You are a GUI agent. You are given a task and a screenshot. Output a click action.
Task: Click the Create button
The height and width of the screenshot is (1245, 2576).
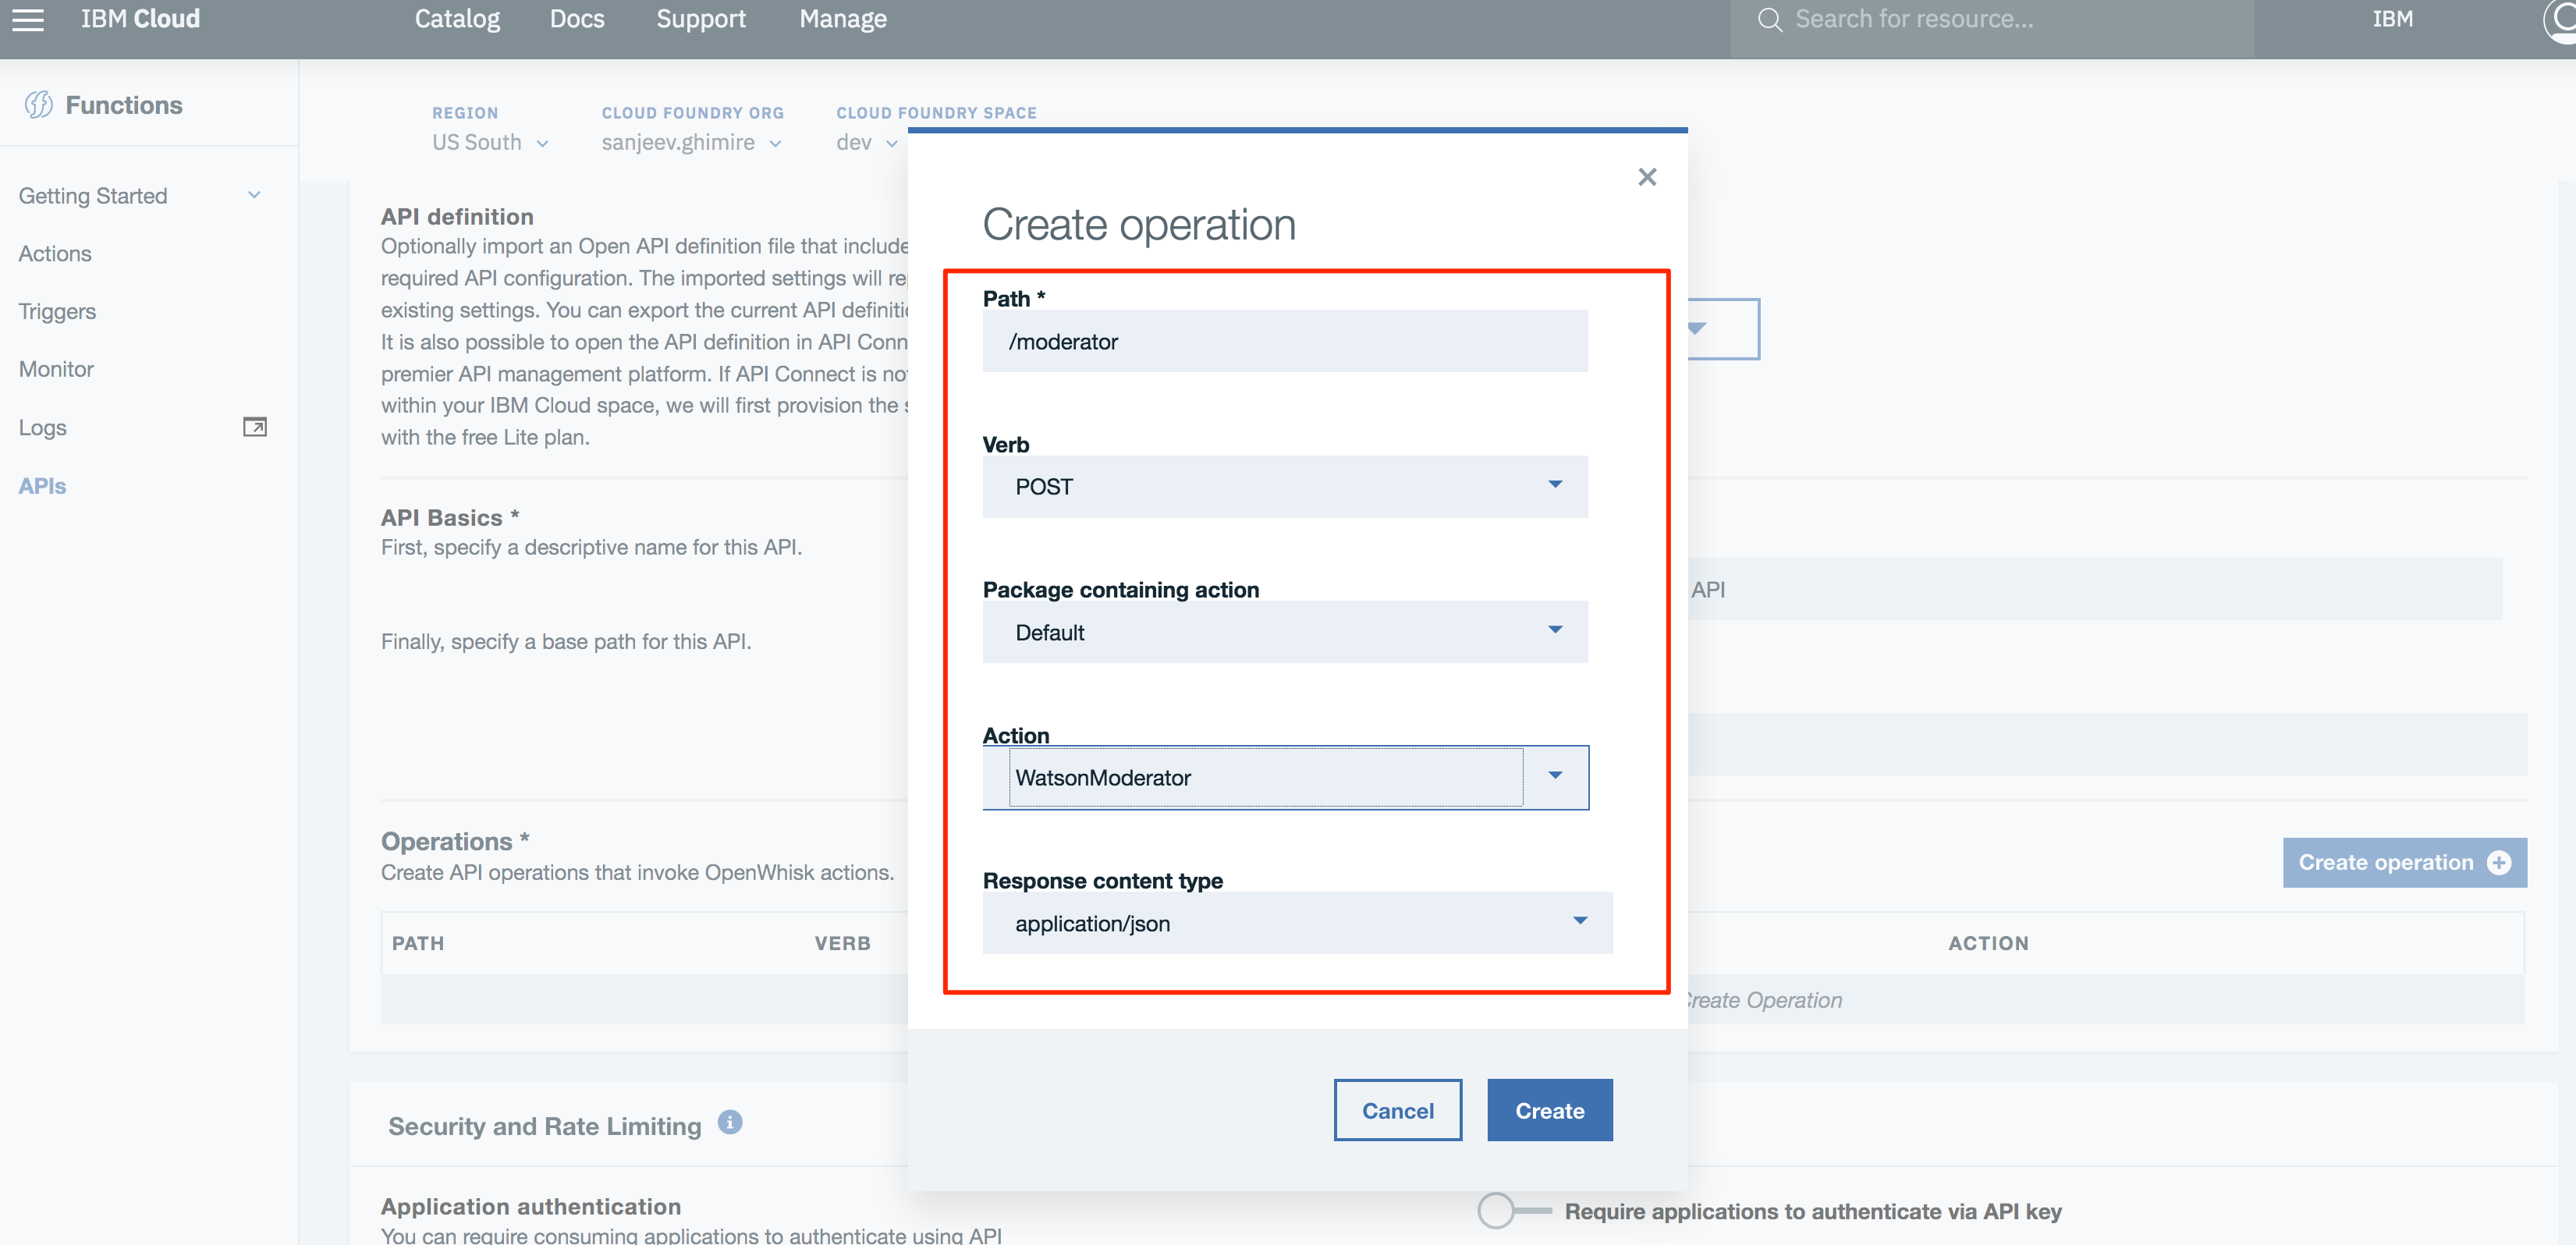click(x=1549, y=1110)
